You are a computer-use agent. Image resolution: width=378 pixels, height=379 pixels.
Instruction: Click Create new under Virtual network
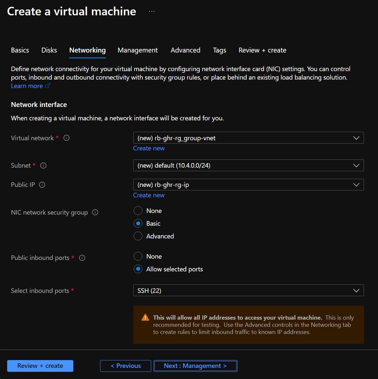click(x=149, y=148)
